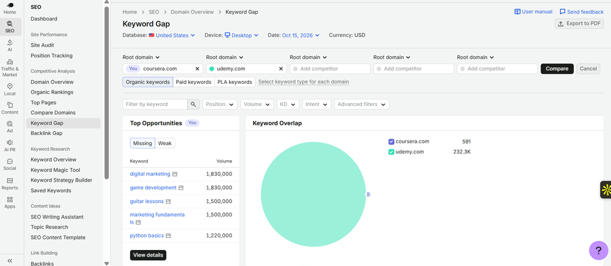Click 'Select keyword type for each domain'
The height and width of the screenshot is (266, 611).
tap(304, 82)
